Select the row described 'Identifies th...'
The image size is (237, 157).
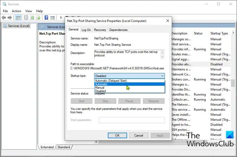(201, 95)
